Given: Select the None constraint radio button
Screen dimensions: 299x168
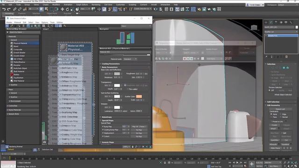Looking at the screenshot, I should tap(271, 114).
